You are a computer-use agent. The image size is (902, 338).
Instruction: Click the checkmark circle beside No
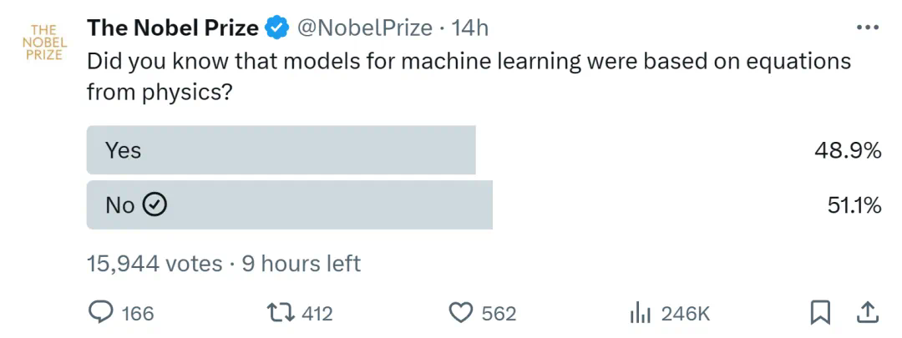click(155, 205)
